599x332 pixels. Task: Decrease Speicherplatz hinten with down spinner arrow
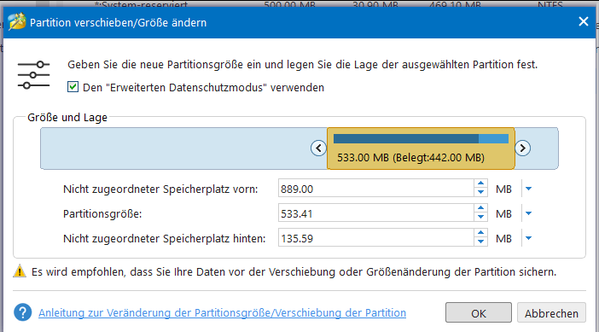pyautogui.click(x=481, y=242)
